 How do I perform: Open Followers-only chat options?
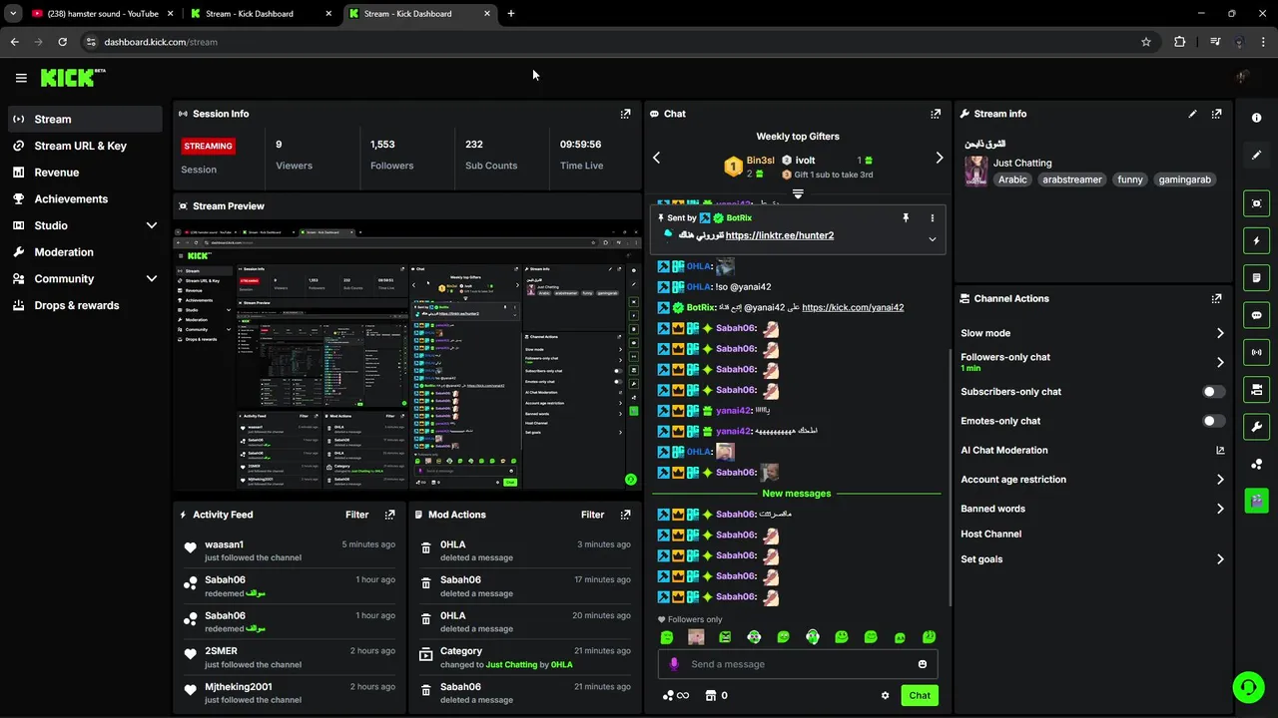click(1092, 362)
